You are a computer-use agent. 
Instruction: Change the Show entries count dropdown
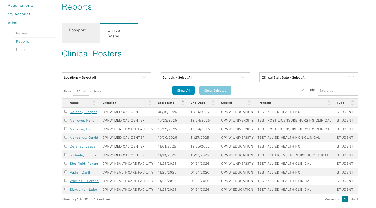[81, 91]
